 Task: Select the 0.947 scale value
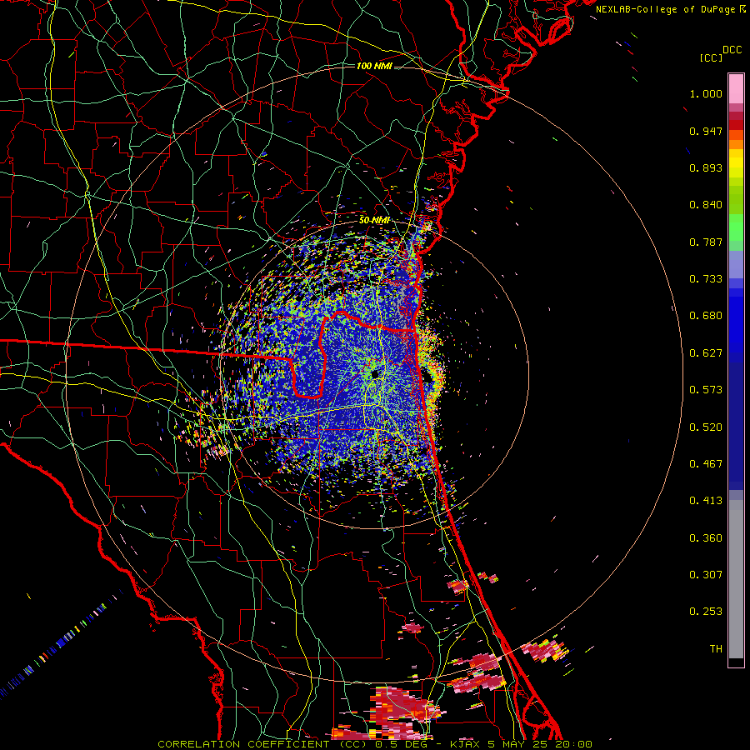[706, 131]
